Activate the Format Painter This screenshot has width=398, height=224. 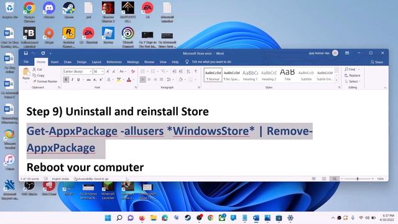pyautogui.click(x=45, y=82)
